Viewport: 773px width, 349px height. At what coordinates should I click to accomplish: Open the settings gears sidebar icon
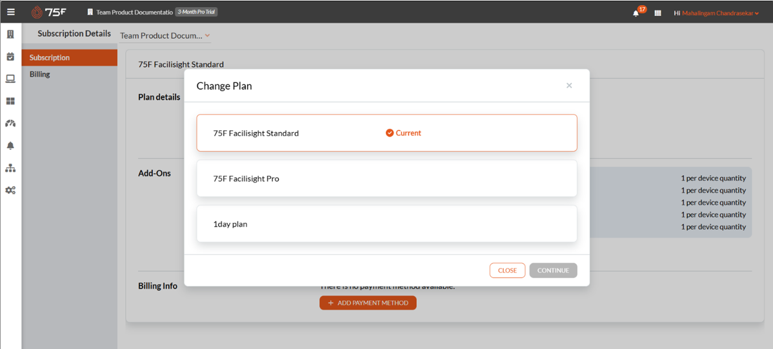coord(10,190)
